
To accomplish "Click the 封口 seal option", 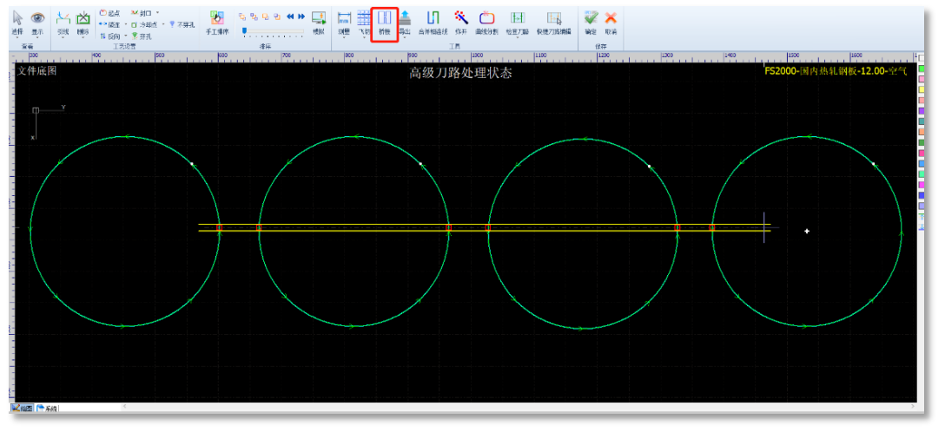I will (141, 13).
